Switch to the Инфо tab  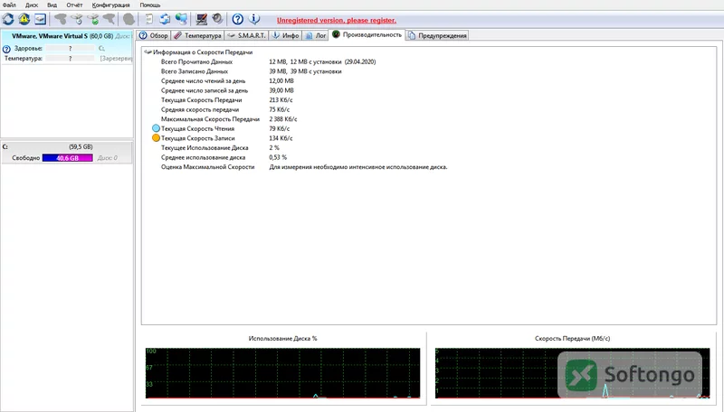(x=285, y=35)
